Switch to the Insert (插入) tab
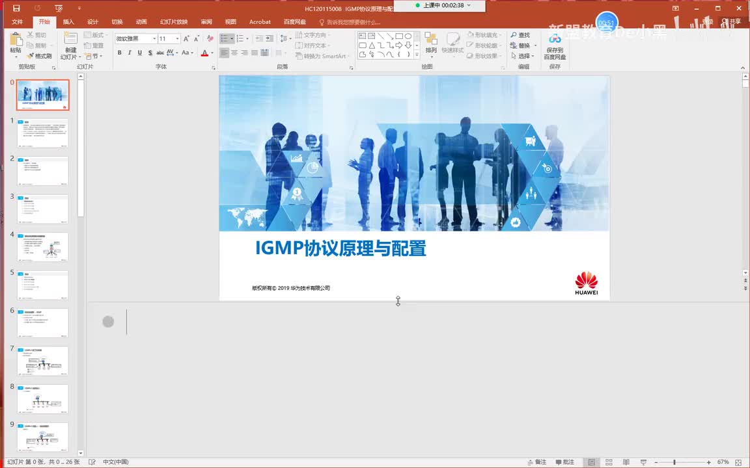Viewport: 750px width, 468px height. [68, 22]
